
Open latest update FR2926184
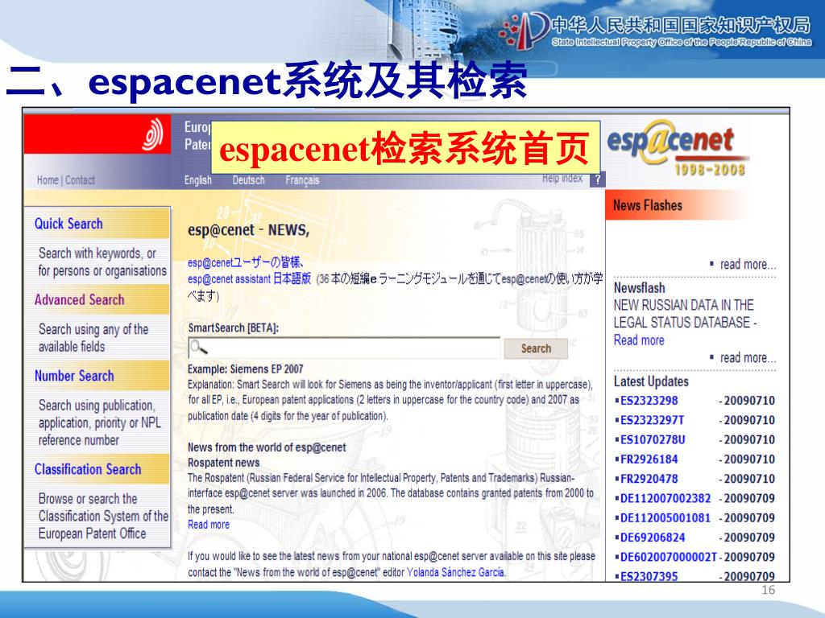click(x=649, y=459)
